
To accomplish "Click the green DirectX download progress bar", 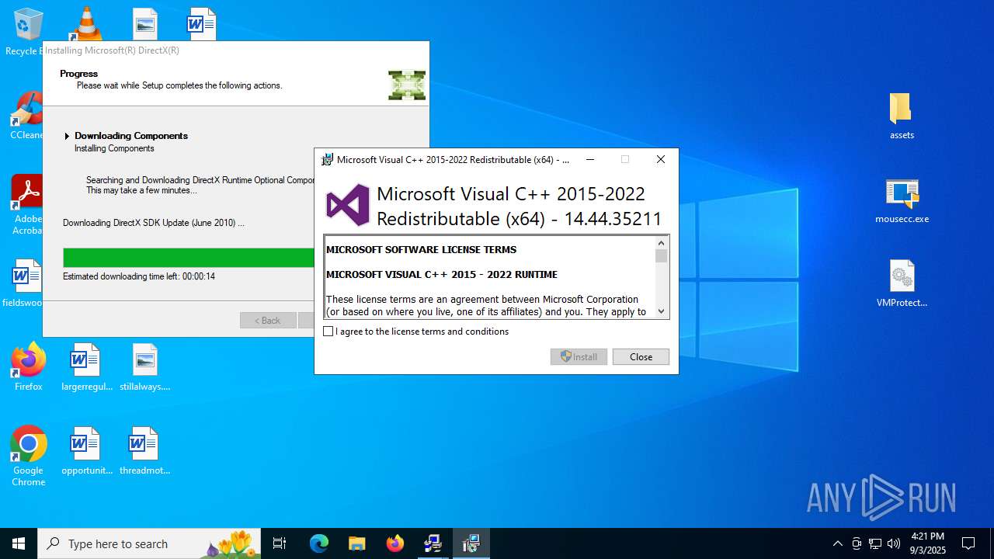I will pos(189,258).
